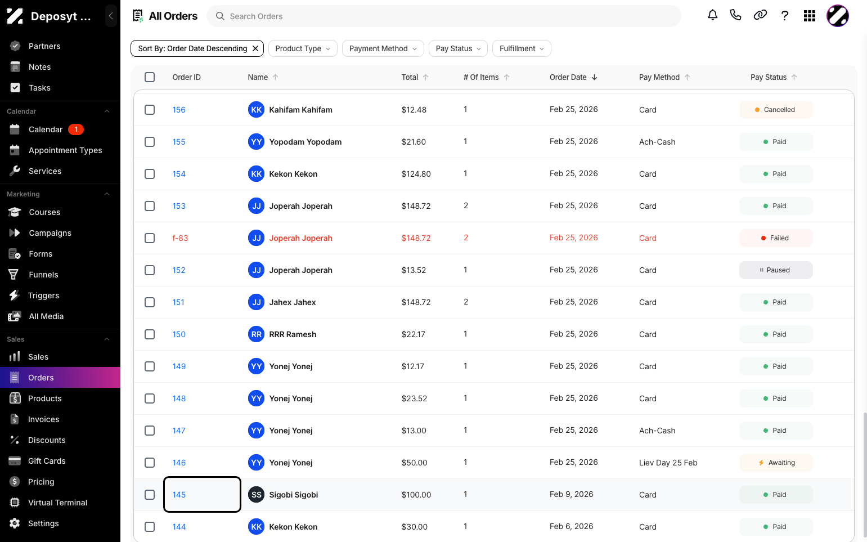Open Appointment Types in the sidebar

[x=60, y=150]
